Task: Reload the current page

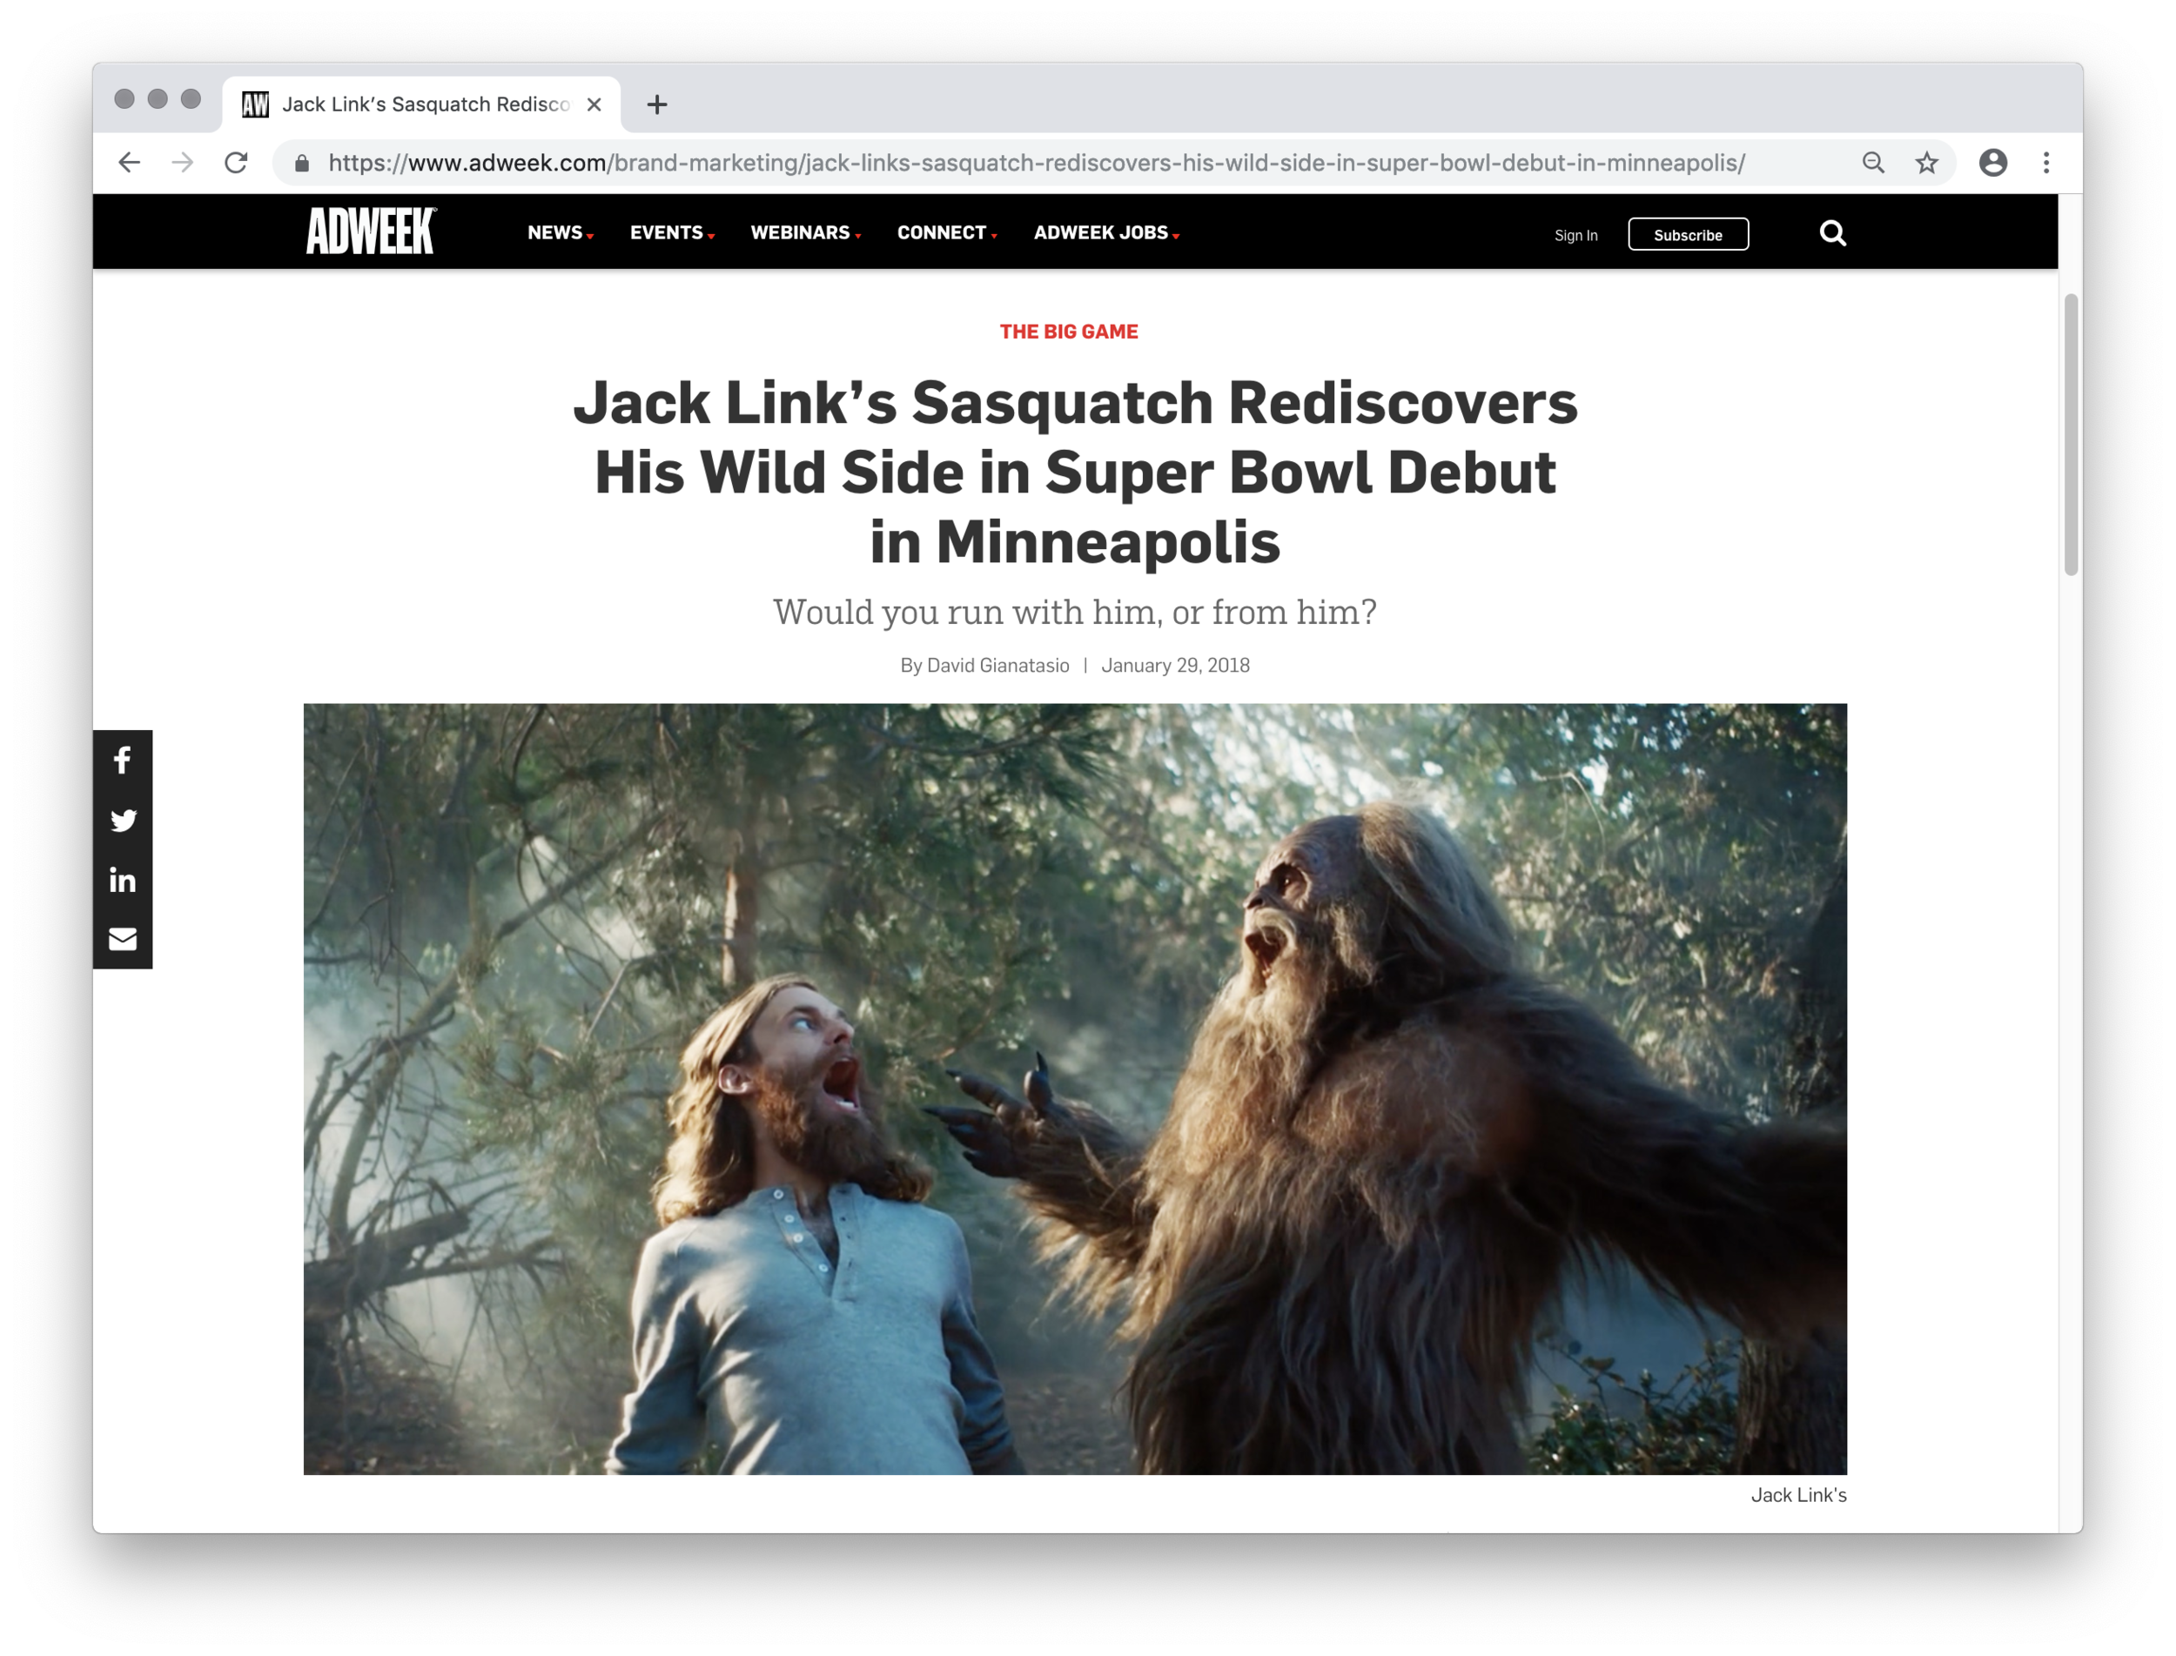Action: tap(236, 163)
